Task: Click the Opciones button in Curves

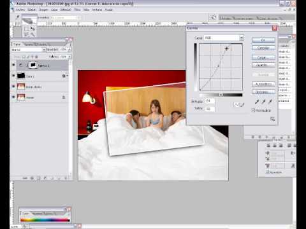Action: 263,92
